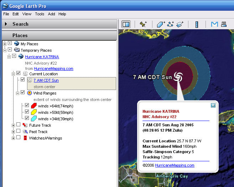Click the Add Polygon tool icon
234x187 pixels.
(x=161, y=24)
